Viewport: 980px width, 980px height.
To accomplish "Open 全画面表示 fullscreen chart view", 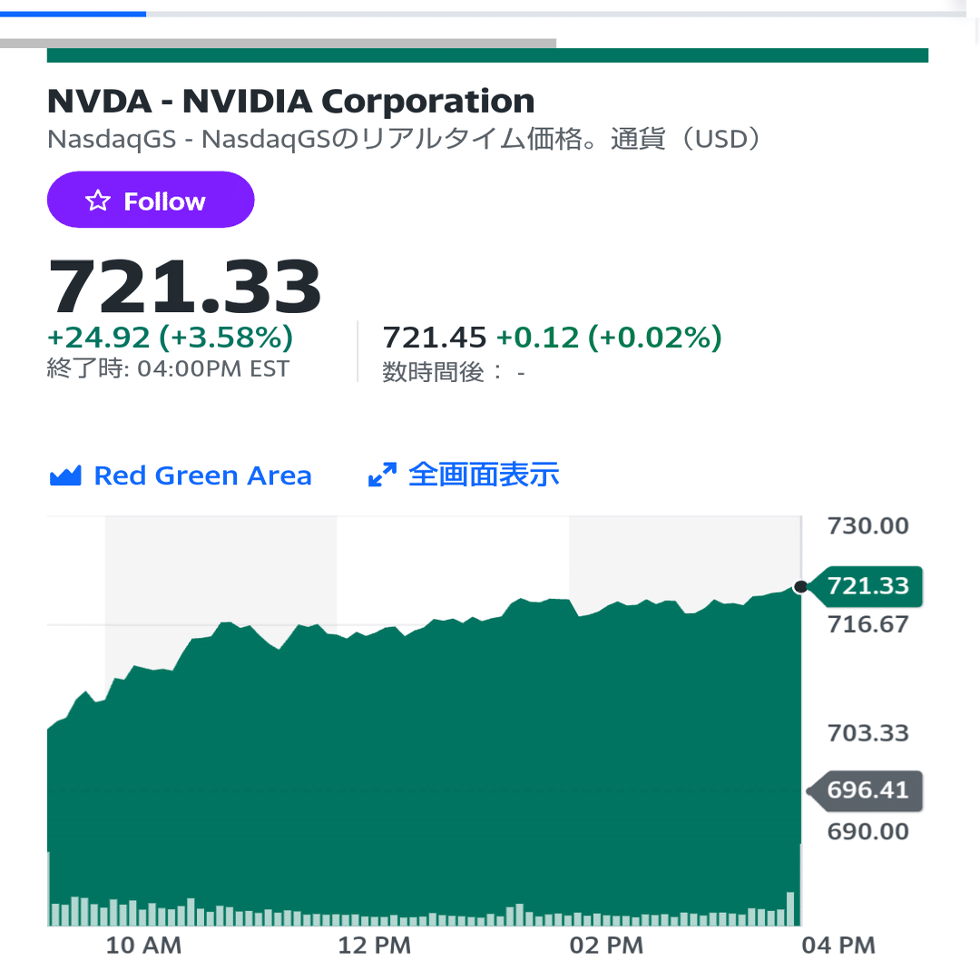I will 463,475.
